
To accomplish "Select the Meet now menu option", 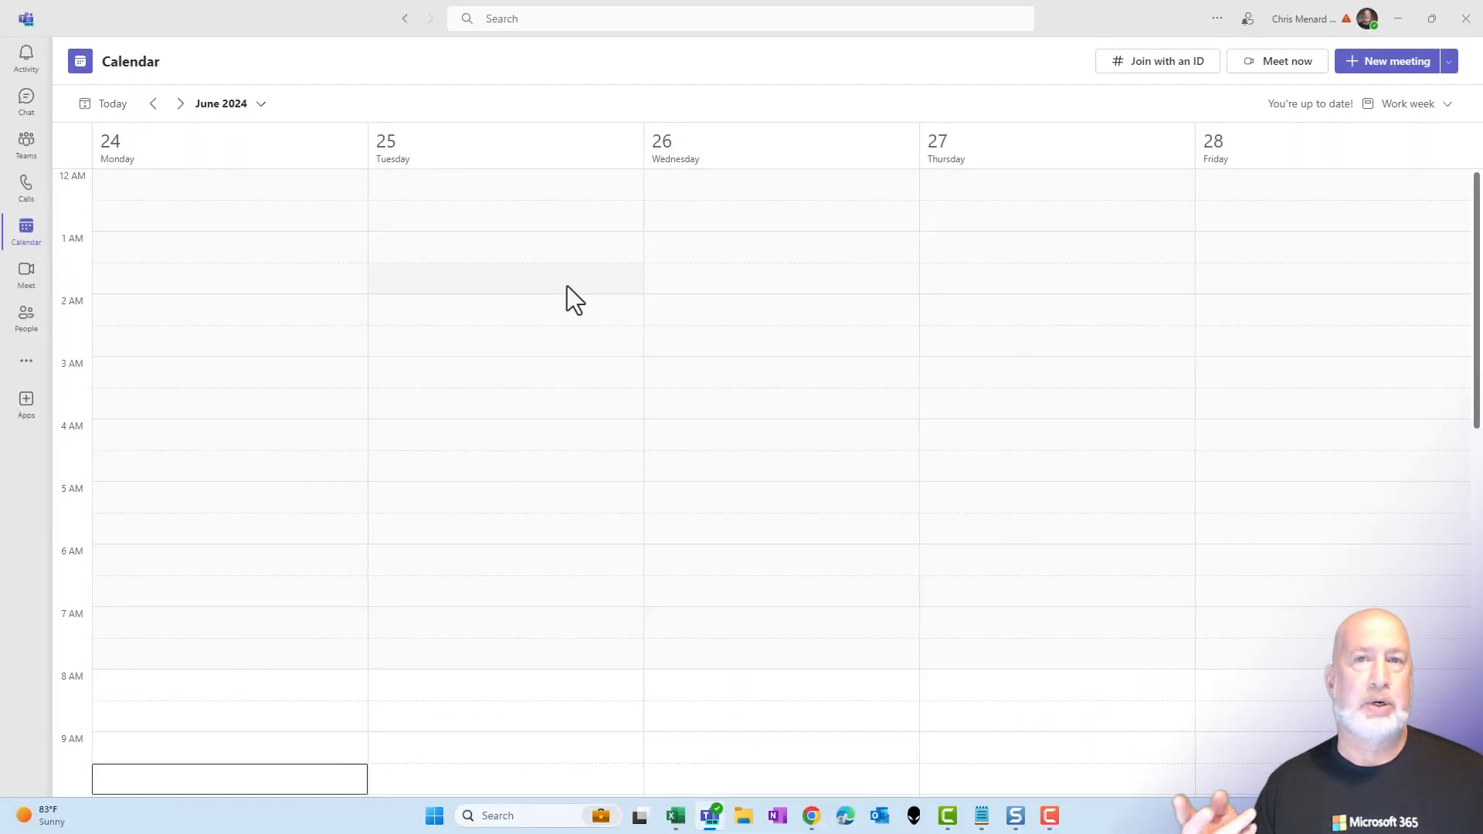I will point(1278,61).
